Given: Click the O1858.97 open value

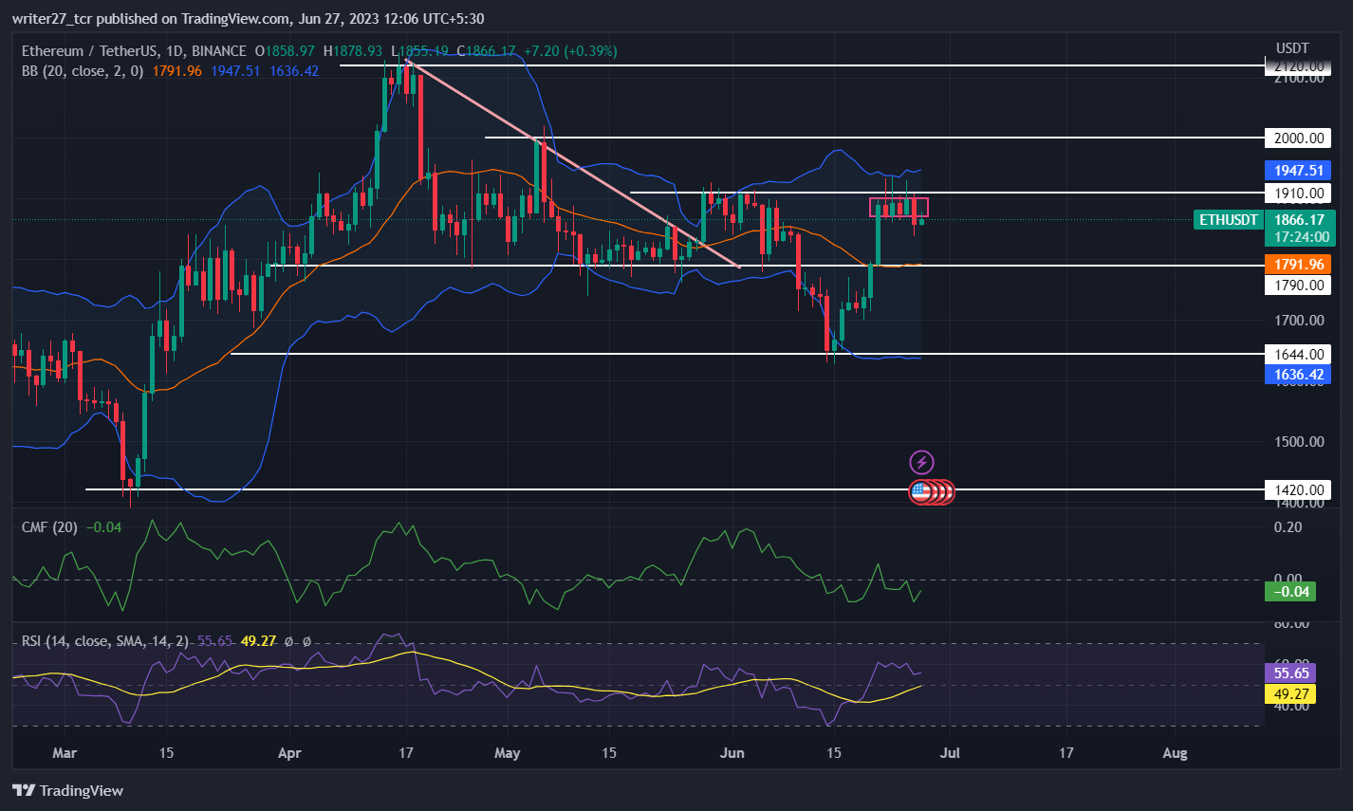Looking at the screenshot, I should coord(284,51).
